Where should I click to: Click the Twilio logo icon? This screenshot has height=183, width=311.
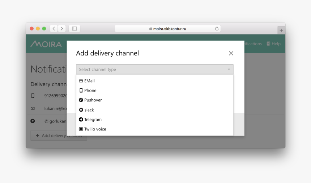[81, 129]
